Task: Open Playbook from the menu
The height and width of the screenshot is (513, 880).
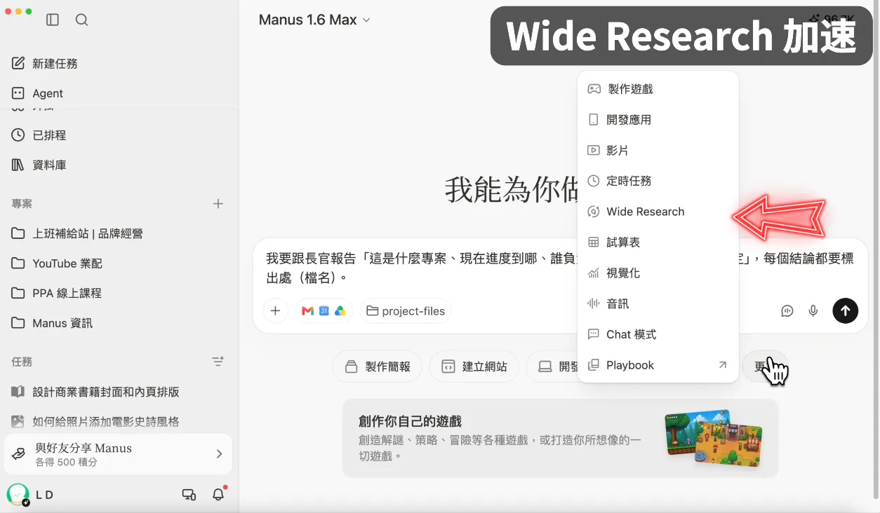Action: click(658, 365)
